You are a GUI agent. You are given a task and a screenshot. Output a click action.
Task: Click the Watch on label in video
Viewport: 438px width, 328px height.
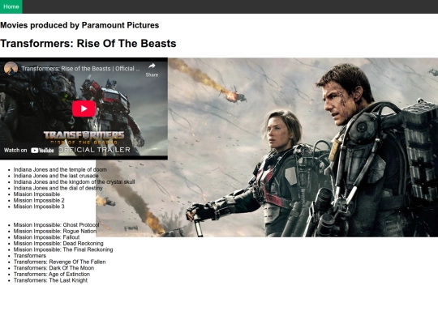pos(15,151)
